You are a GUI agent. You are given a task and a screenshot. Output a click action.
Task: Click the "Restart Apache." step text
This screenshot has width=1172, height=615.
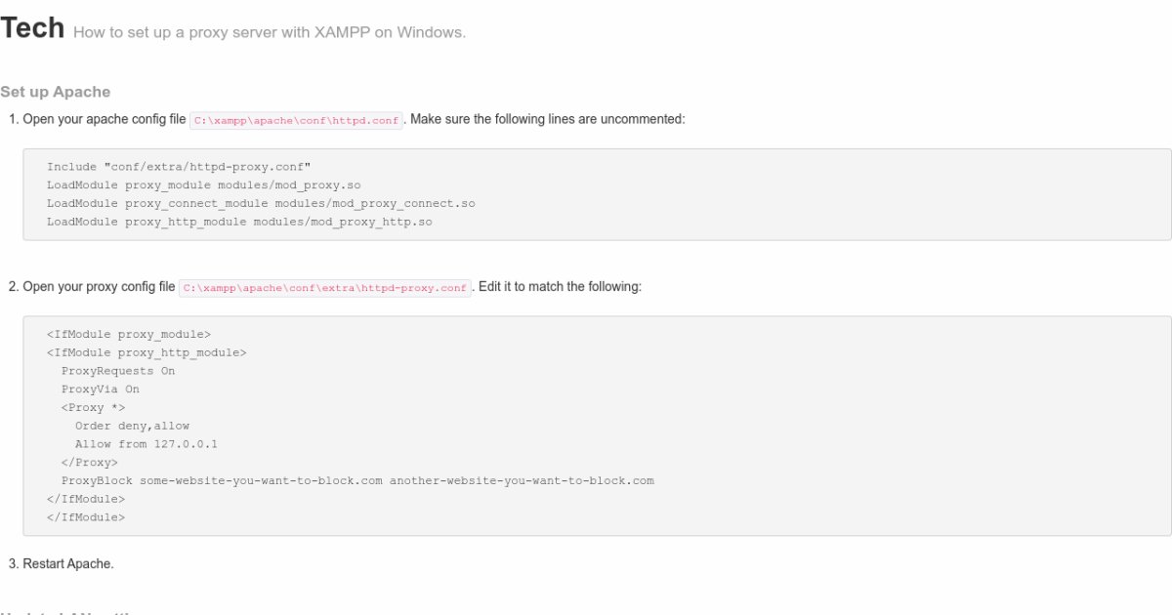pyautogui.click(x=68, y=564)
